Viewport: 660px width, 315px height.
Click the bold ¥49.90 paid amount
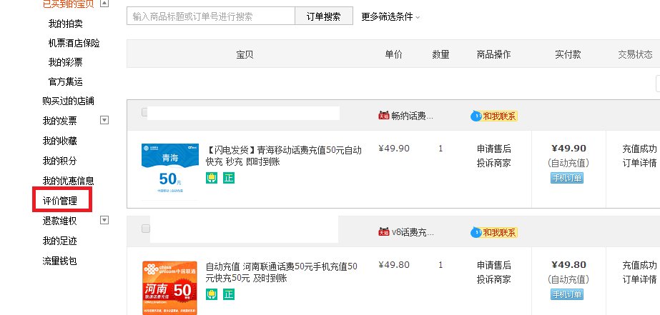(568, 149)
